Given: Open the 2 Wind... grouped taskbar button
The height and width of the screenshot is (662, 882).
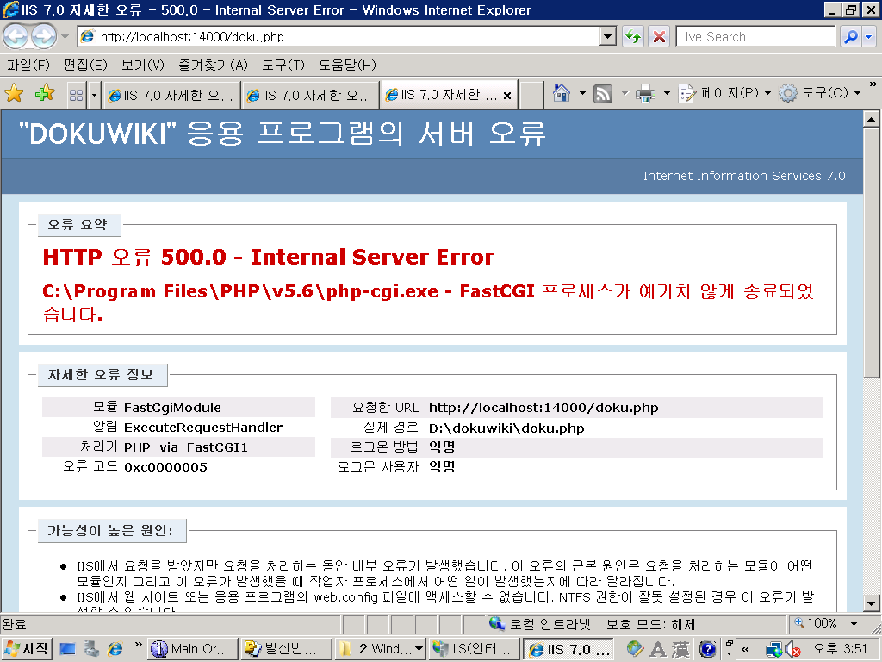Looking at the screenshot, I should point(380,649).
